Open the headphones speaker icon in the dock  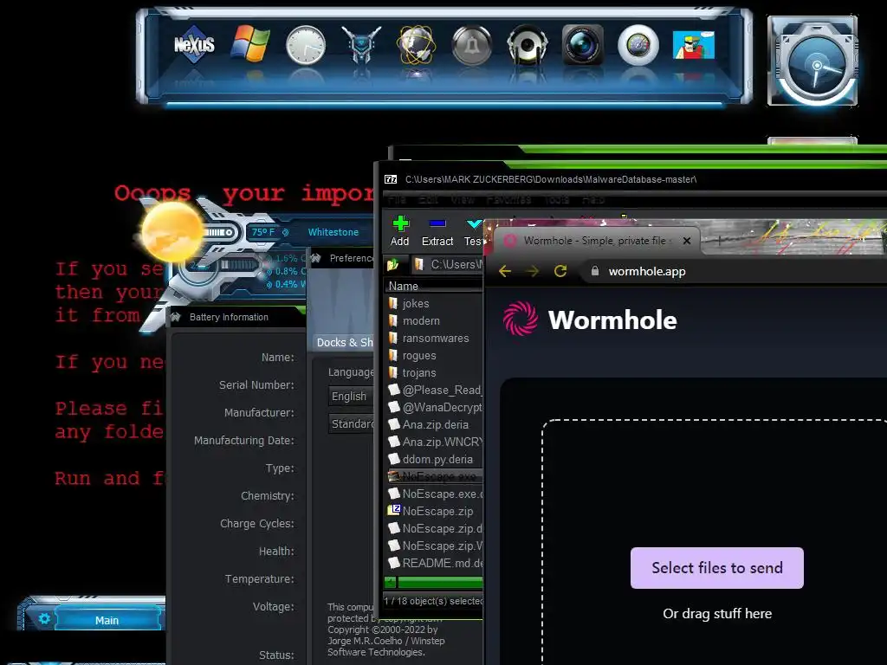(x=528, y=45)
